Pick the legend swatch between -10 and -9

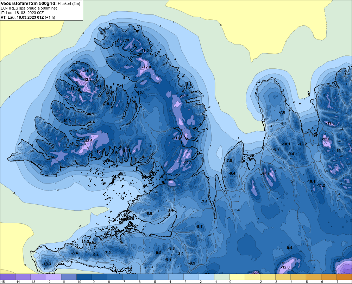84,277
